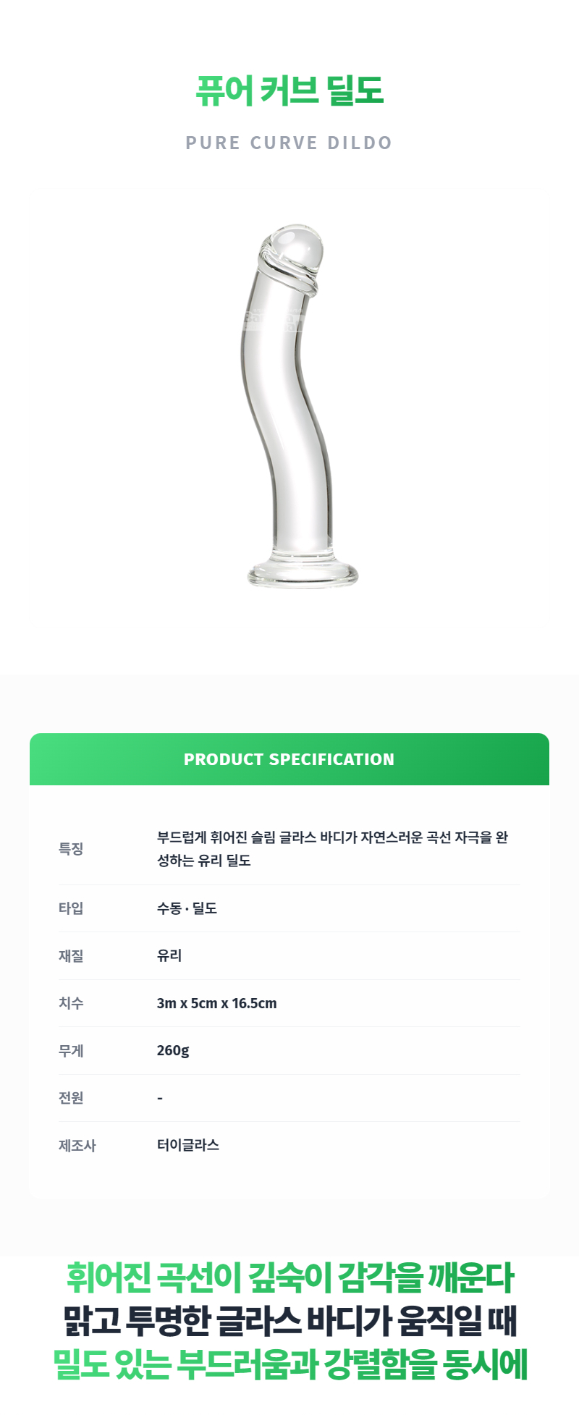Click the 3m x 5cm x 16.5cm dimensions value
The width and height of the screenshot is (579, 1415).
click(216, 1003)
